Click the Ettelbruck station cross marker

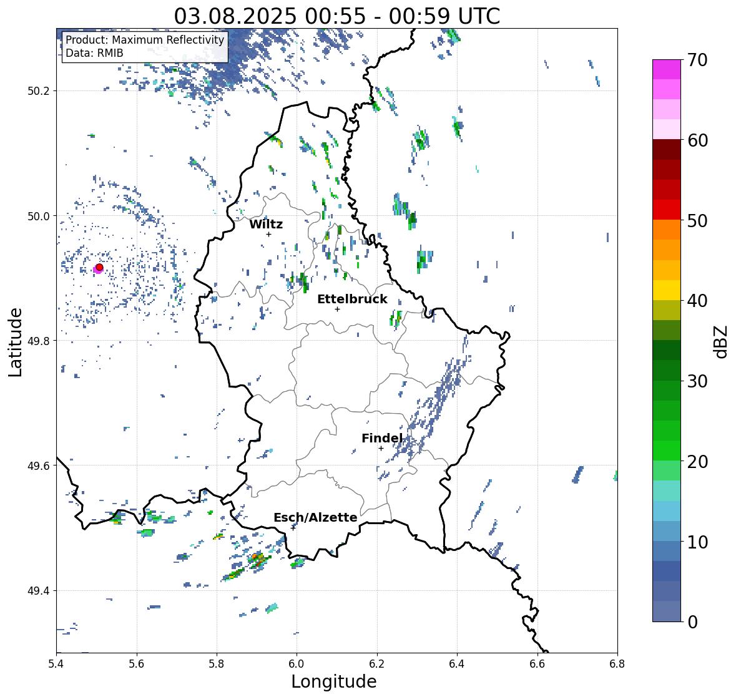(337, 309)
